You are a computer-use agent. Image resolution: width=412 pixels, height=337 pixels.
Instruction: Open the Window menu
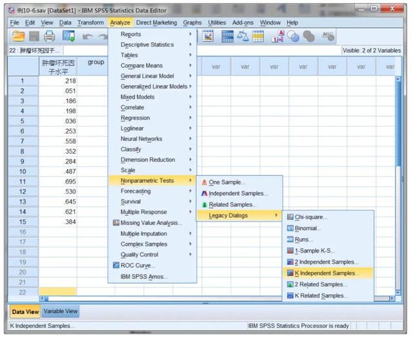coord(270,23)
